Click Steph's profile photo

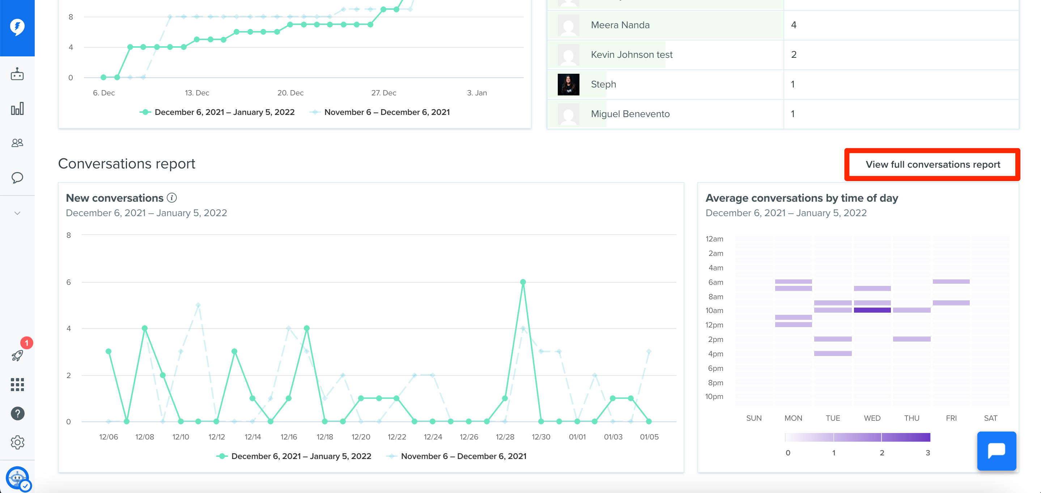point(568,84)
